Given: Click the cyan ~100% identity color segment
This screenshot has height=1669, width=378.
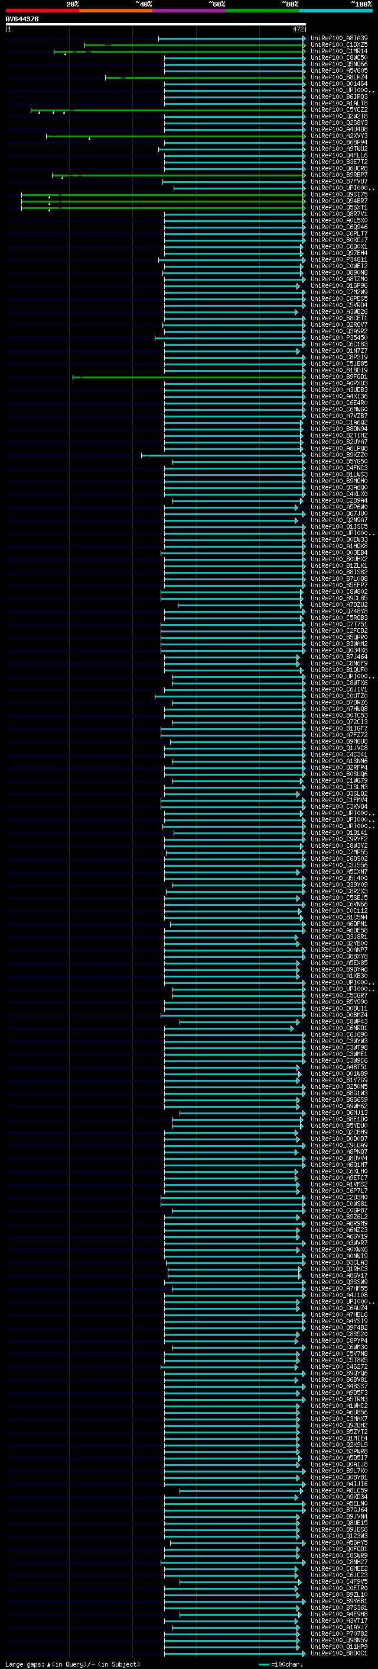Looking at the screenshot, I should point(335,11).
